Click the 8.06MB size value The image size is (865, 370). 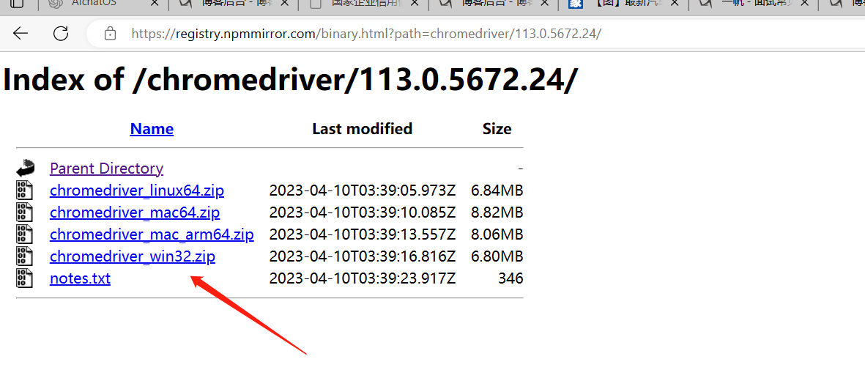pyautogui.click(x=497, y=234)
